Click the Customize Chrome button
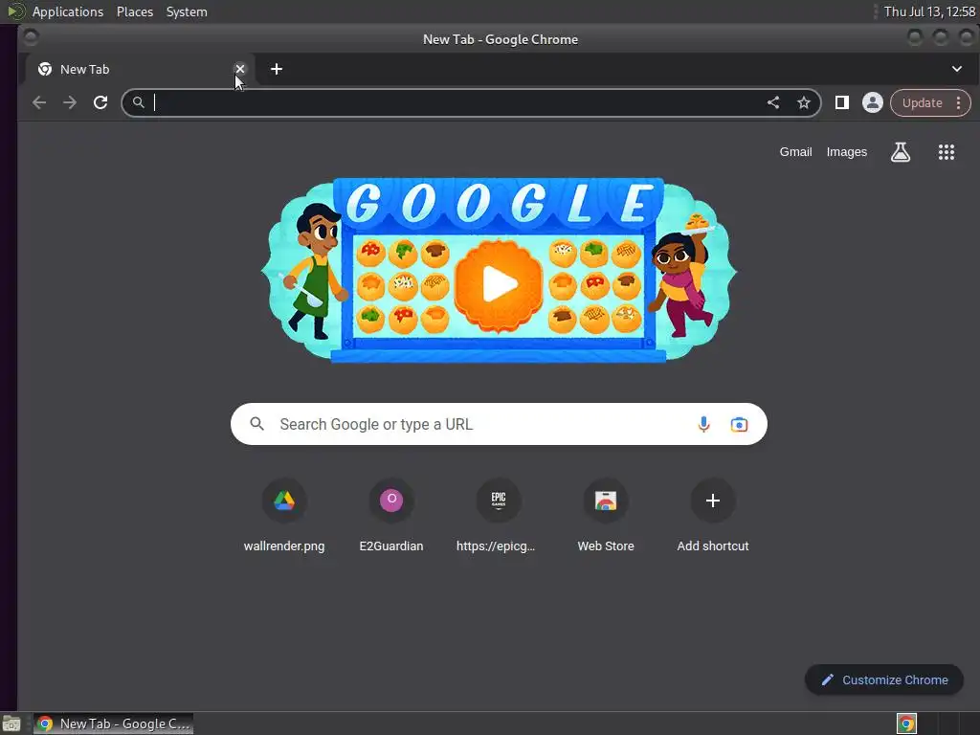The height and width of the screenshot is (735, 980). 883,680
